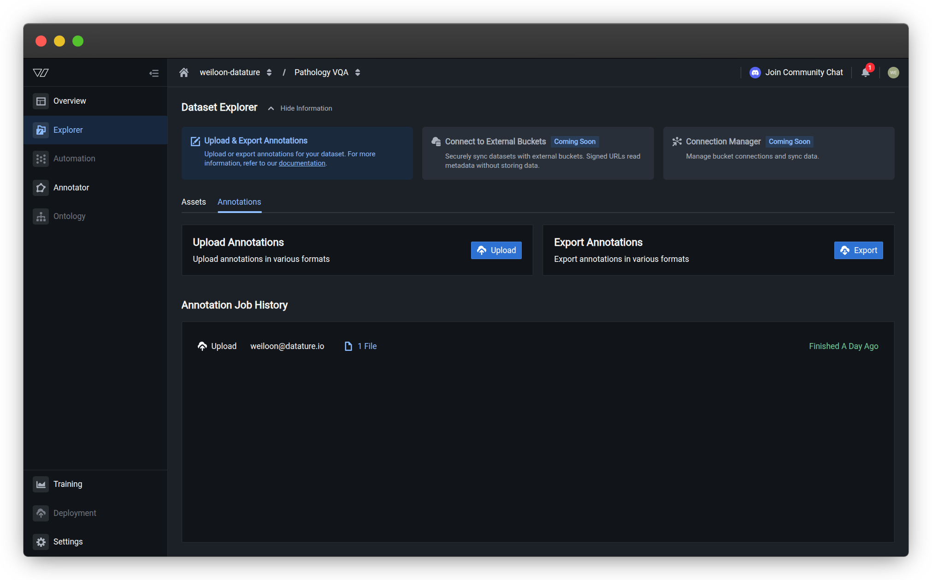Select the Annotations tab

(x=239, y=202)
